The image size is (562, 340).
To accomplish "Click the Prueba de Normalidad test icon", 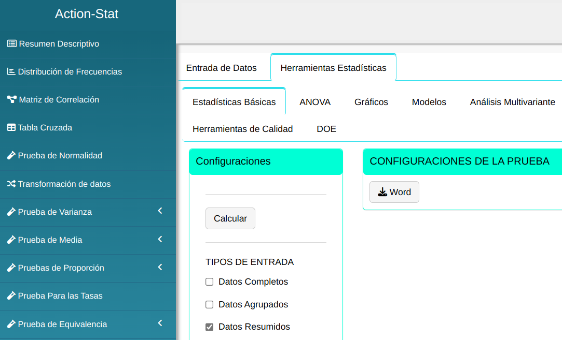I will coord(11,156).
